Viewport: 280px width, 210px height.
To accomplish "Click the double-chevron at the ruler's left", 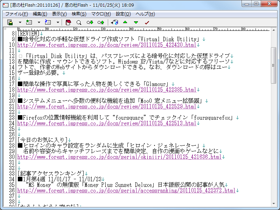I will pos(5,29).
